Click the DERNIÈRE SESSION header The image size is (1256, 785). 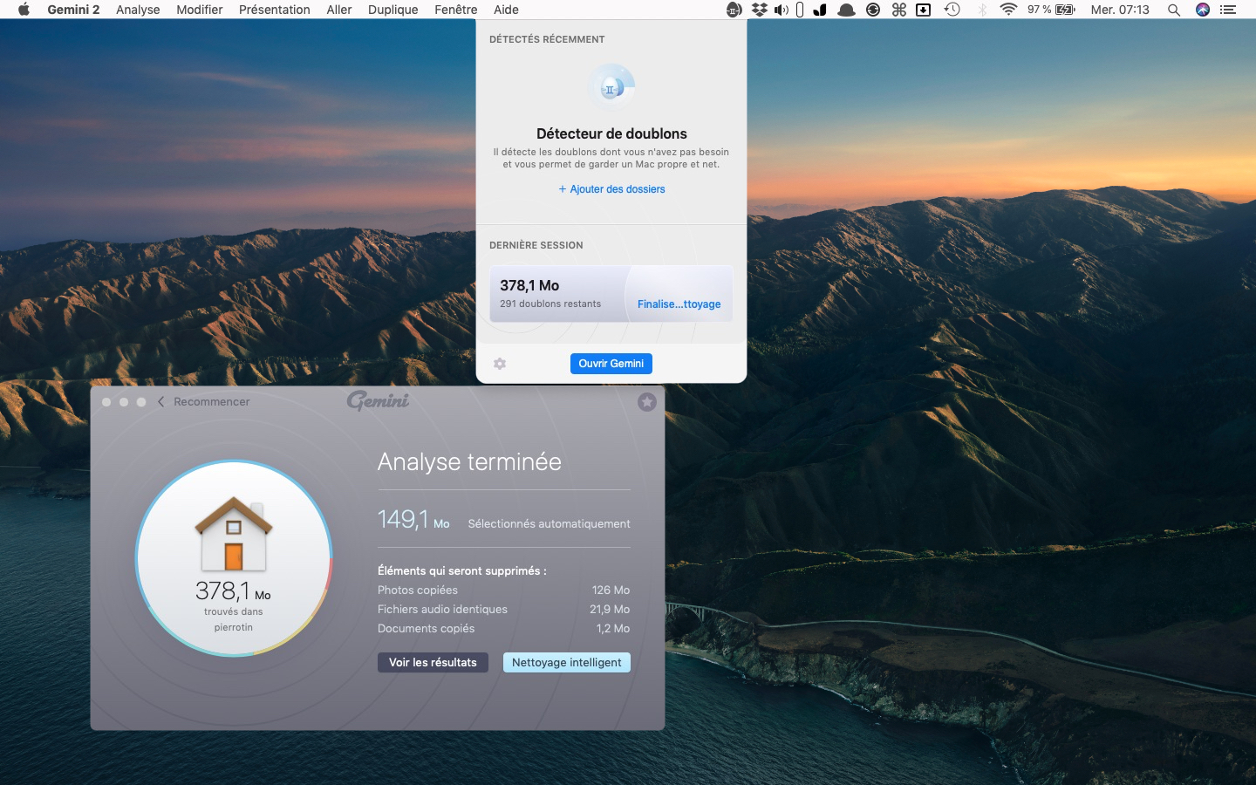pos(536,245)
